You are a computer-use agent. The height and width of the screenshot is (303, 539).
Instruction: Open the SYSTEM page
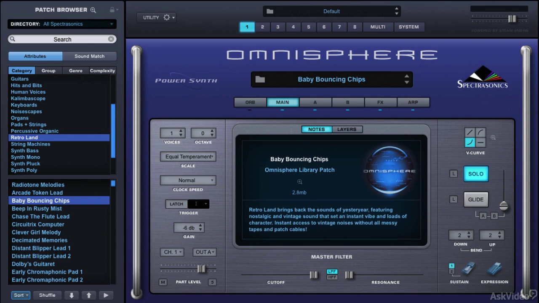coord(409,27)
